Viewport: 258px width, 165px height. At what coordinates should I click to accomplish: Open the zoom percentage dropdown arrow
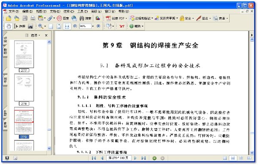93,26
